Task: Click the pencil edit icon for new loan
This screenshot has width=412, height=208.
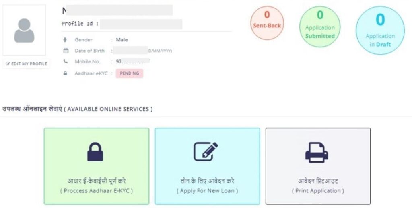Action: (206, 151)
